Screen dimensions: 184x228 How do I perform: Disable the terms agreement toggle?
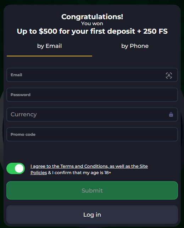[16, 168]
